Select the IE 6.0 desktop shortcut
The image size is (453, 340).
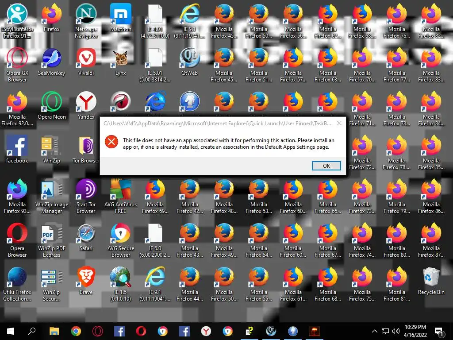pos(155,240)
